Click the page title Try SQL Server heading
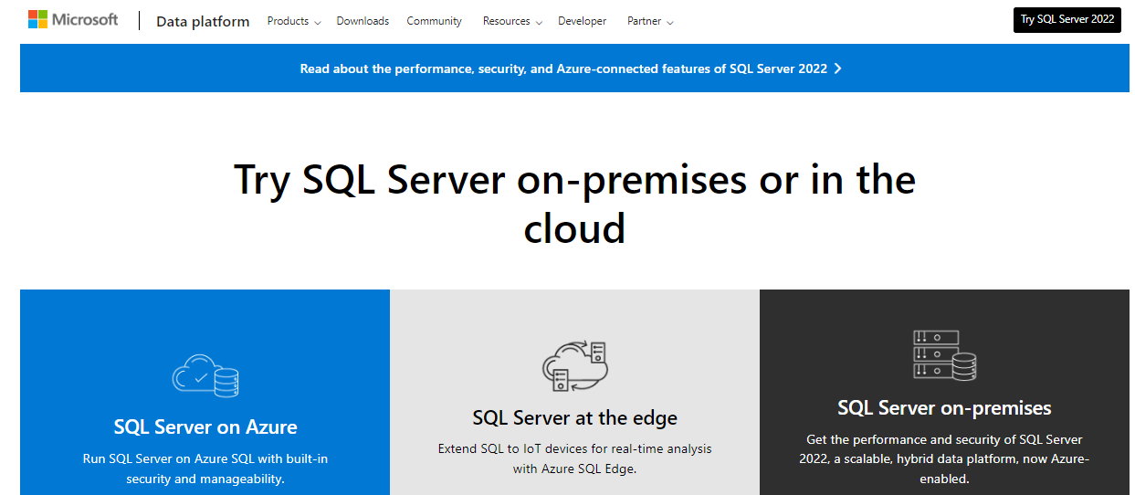1135x495 pixels. [574, 203]
